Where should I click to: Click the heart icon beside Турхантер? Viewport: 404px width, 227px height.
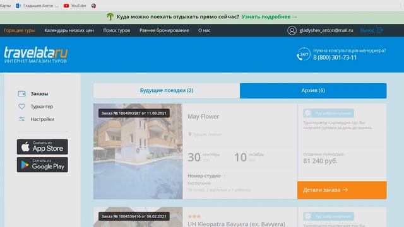(21, 107)
